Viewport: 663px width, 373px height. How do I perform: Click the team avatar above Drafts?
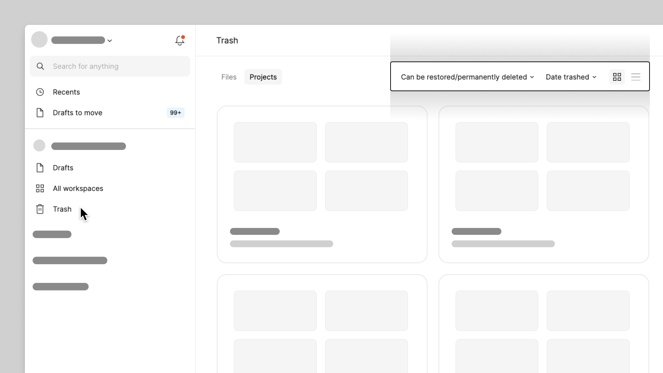click(39, 146)
